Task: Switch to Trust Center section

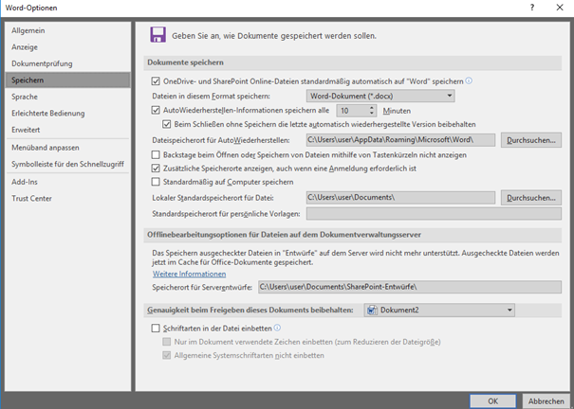Action: pos(32,197)
